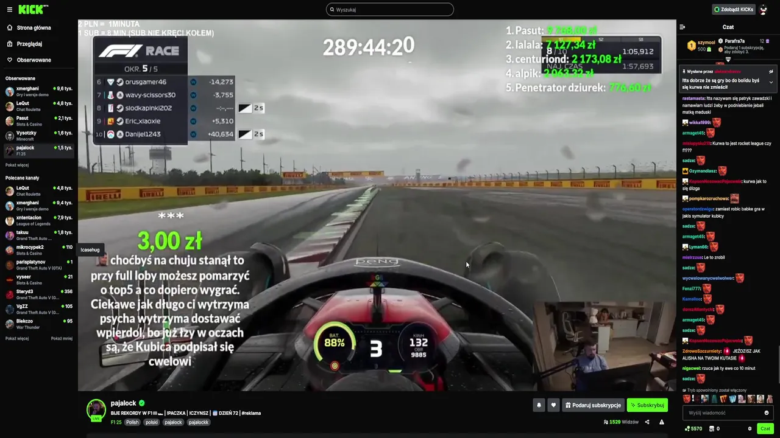Open vyseer Slots & Casino channel
The height and width of the screenshot is (438, 780).
(x=39, y=279)
